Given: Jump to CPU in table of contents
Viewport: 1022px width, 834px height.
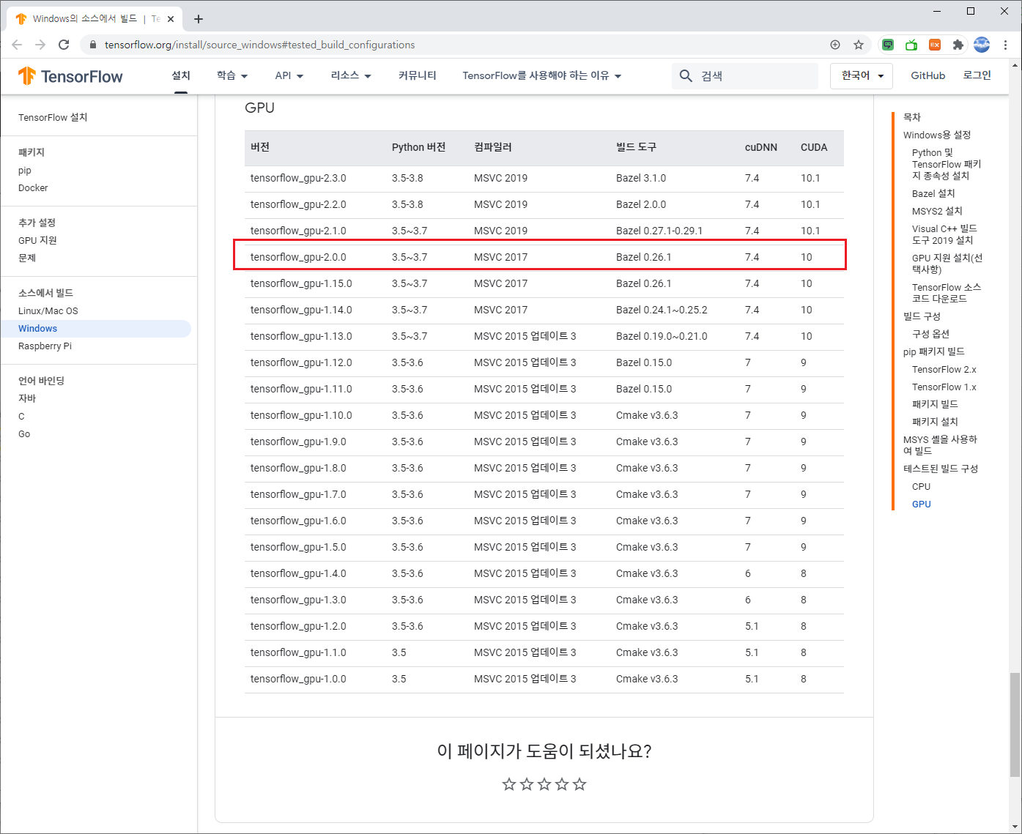Looking at the screenshot, I should click(x=921, y=487).
